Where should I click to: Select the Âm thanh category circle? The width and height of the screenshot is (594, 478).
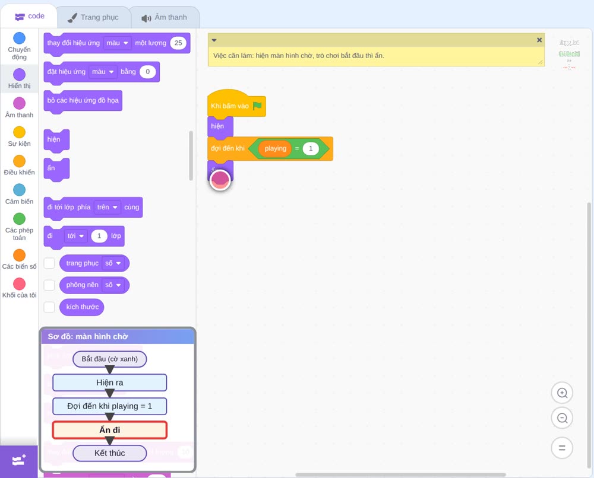(19, 103)
